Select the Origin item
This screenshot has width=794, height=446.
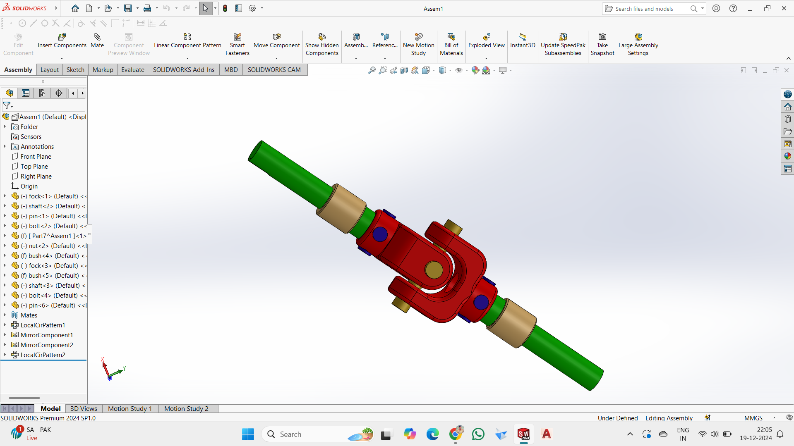(x=29, y=186)
